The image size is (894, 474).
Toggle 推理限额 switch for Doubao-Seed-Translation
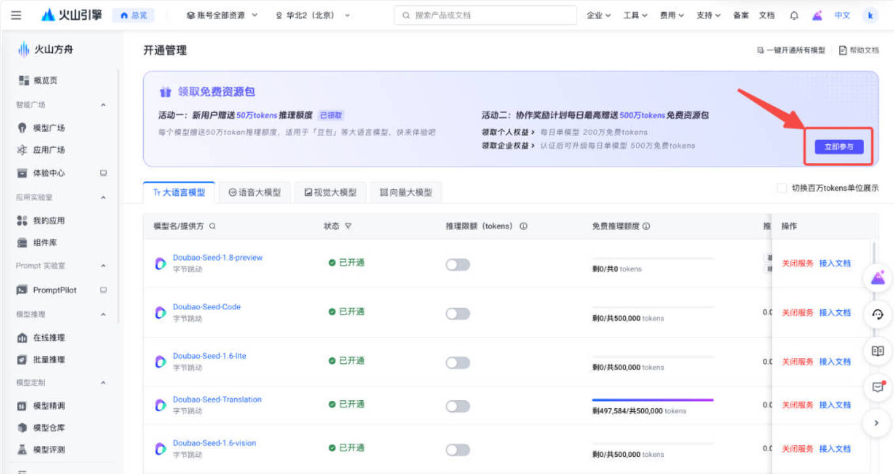click(457, 406)
